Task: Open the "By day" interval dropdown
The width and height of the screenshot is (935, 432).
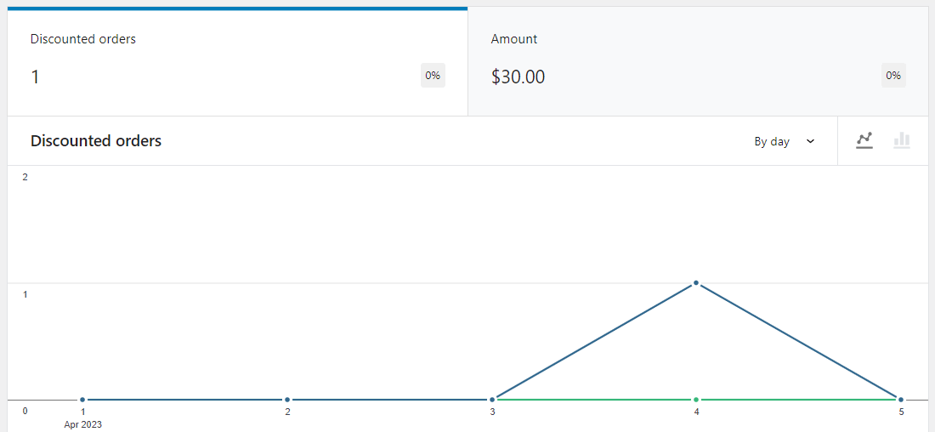Action: [x=784, y=141]
